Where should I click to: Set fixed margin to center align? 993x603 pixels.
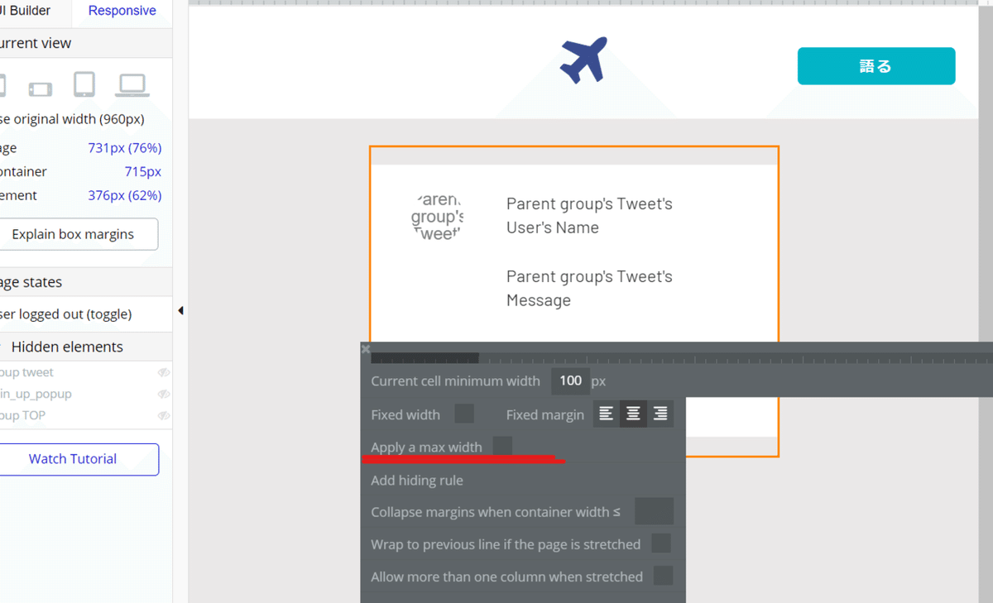coord(633,414)
